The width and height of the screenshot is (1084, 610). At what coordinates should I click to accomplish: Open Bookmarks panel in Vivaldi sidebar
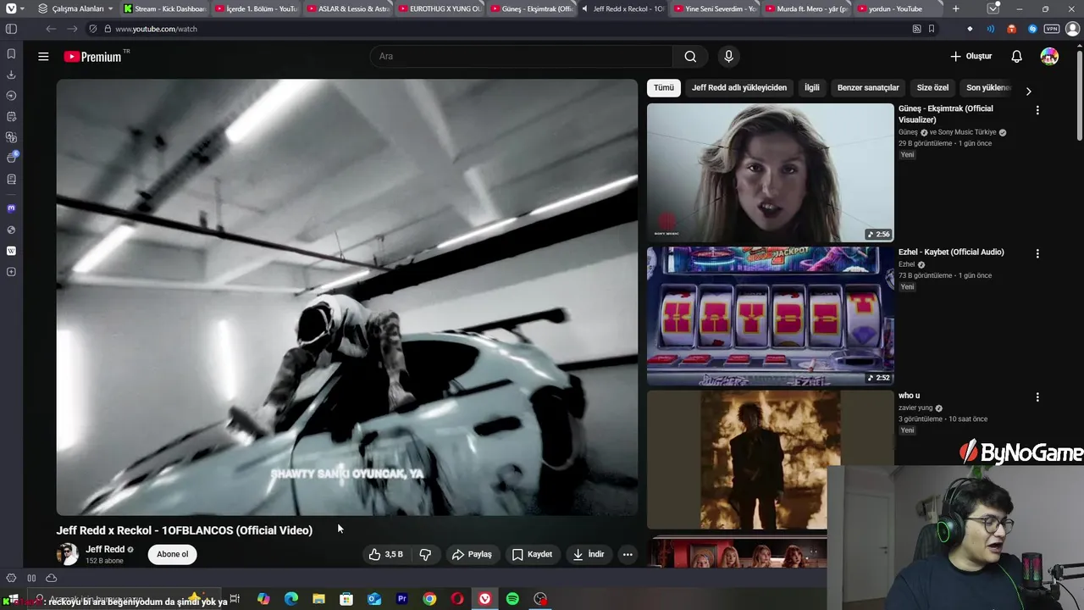pyautogui.click(x=11, y=53)
